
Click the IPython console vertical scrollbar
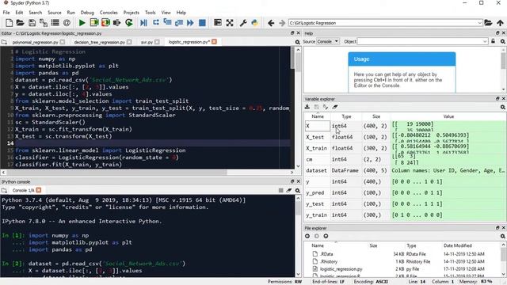[298, 236]
